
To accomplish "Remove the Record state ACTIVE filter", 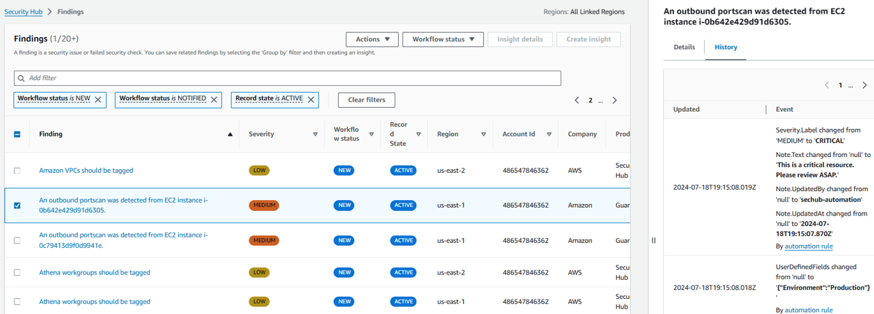I will [x=311, y=100].
